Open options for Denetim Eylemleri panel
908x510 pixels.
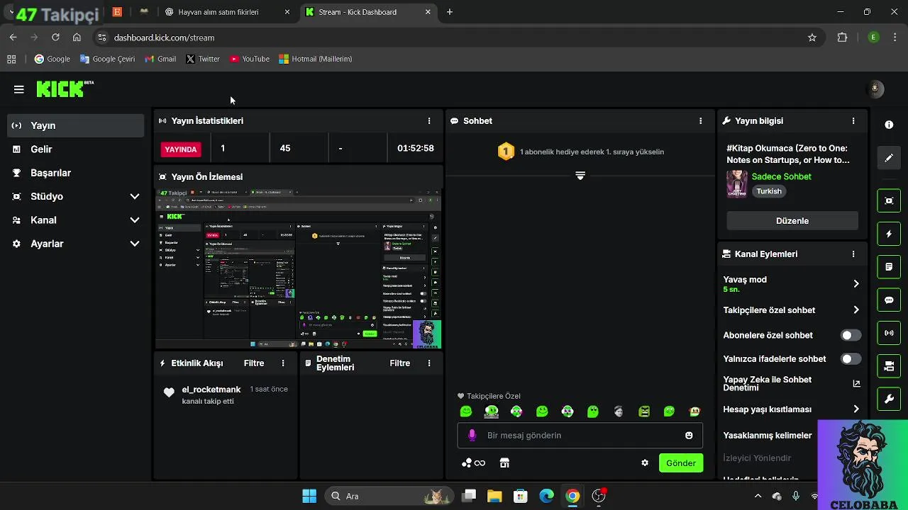coord(429,363)
